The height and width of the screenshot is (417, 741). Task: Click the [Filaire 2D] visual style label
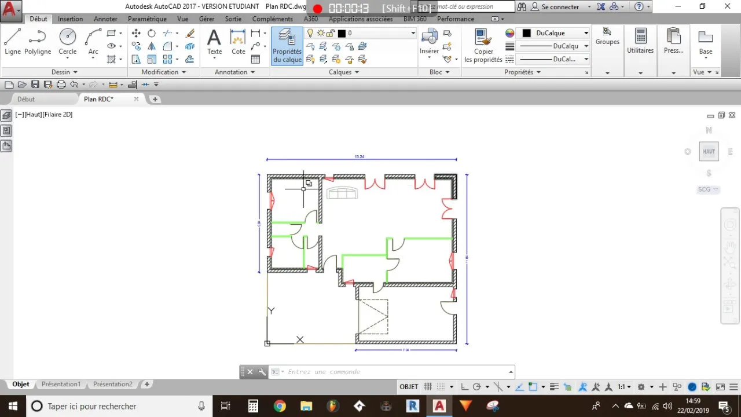pyautogui.click(x=57, y=115)
